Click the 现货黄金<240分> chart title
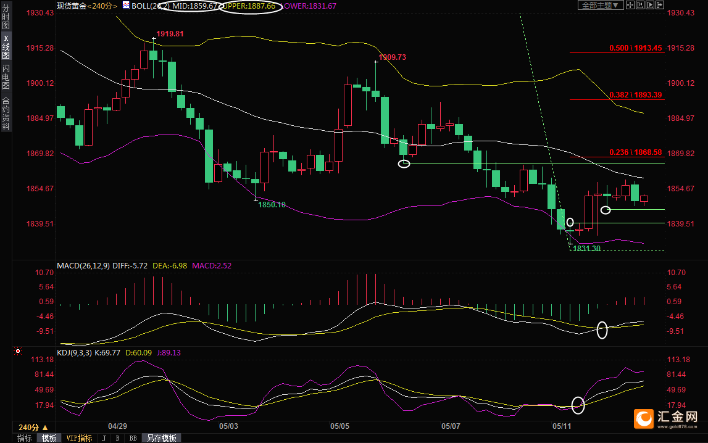The height and width of the screenshot is (443, 708). click(x=86, y=6)
